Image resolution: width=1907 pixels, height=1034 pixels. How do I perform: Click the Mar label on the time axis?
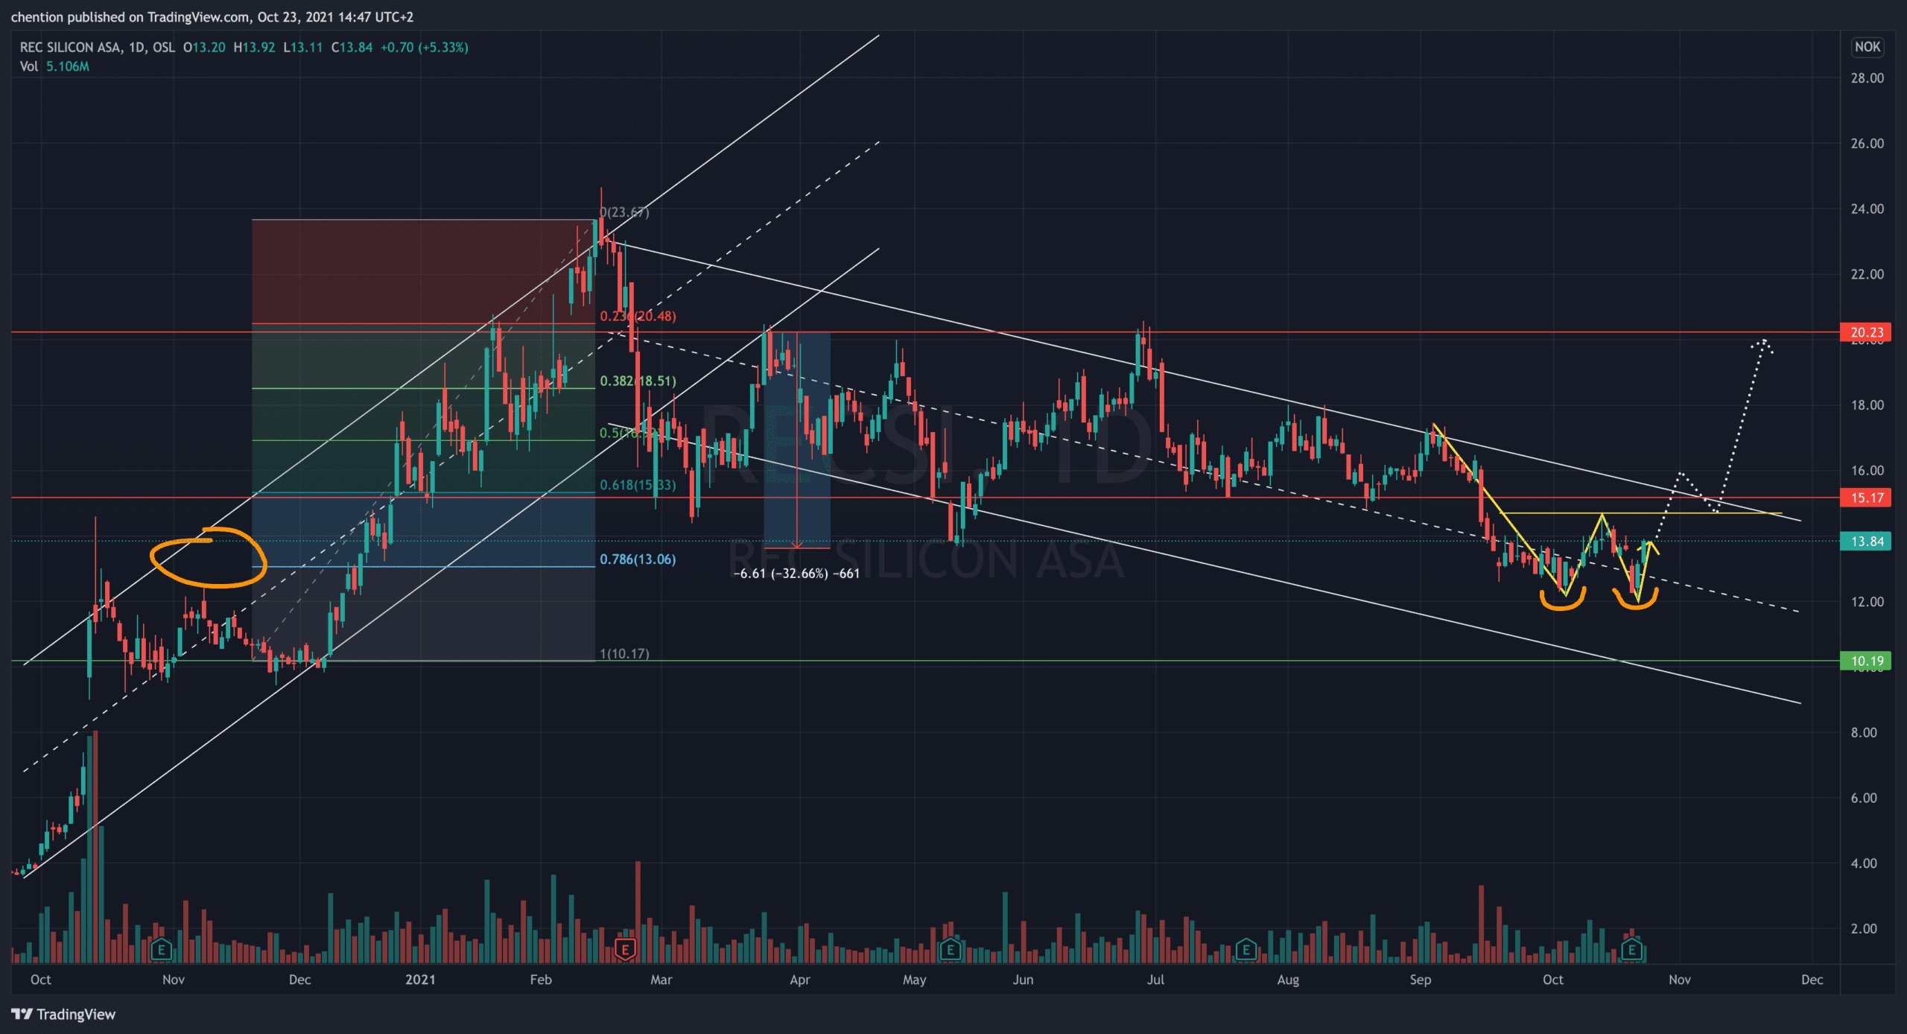(661, 980)
